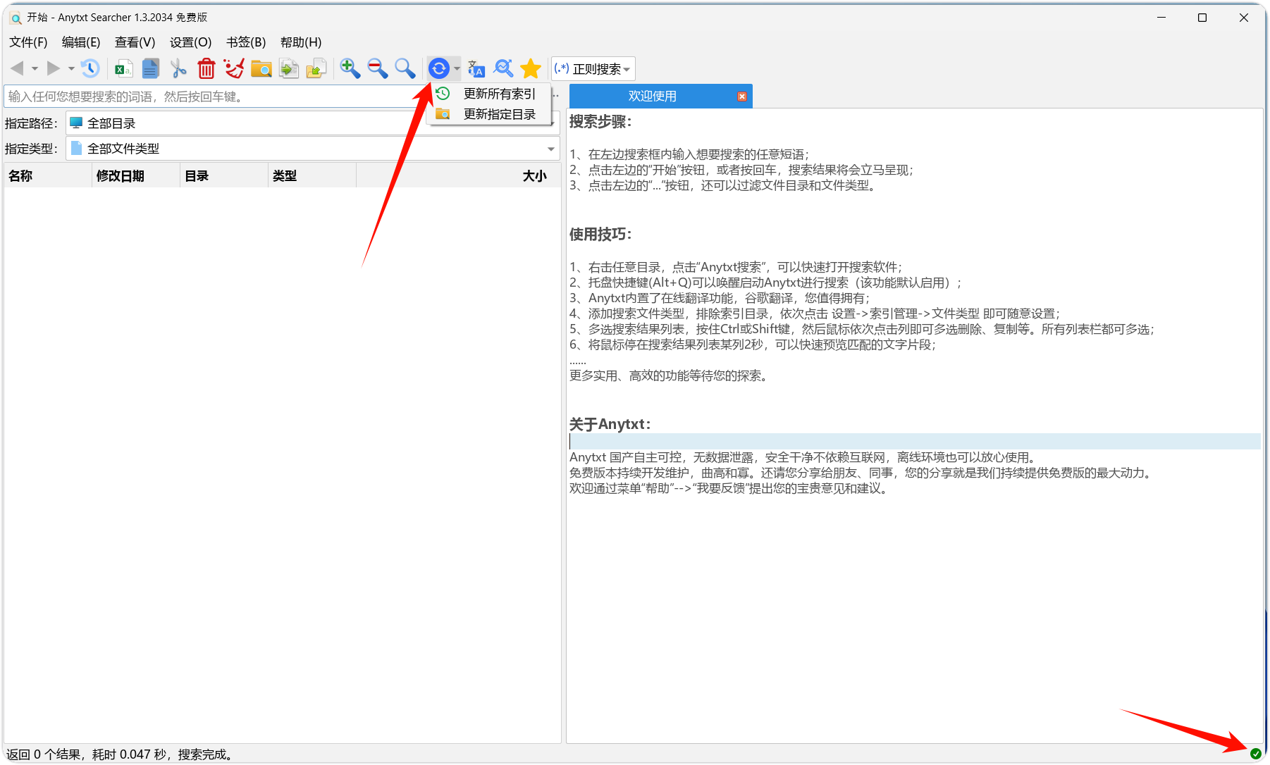
Task: Click the status bar search result text
Action: pyautogui.click(x=120, y=754)
